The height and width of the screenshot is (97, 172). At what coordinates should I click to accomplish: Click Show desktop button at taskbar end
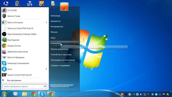171,94
